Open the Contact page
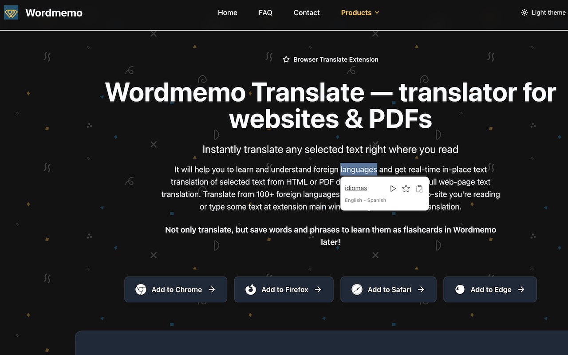This screenshot has height=355, width=568. [x=307, y=12]
